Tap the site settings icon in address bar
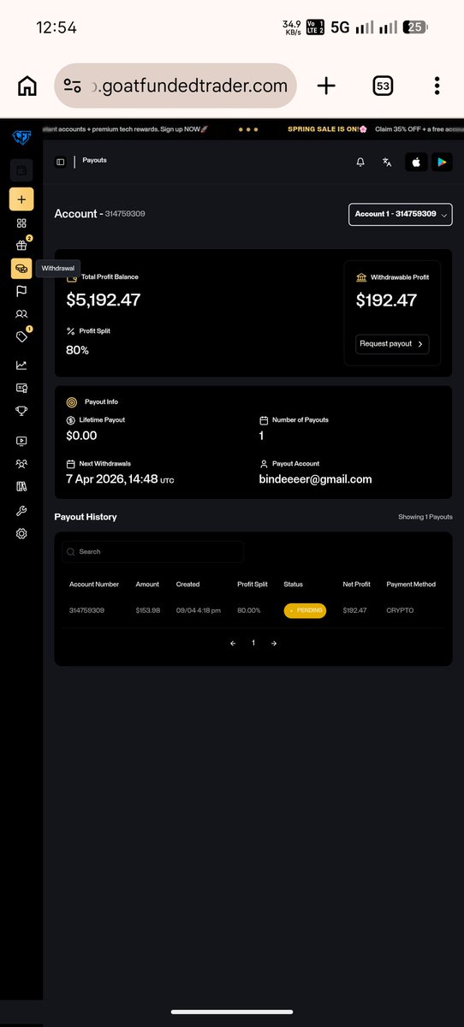 pyautogui.click(x=73, y=86)
